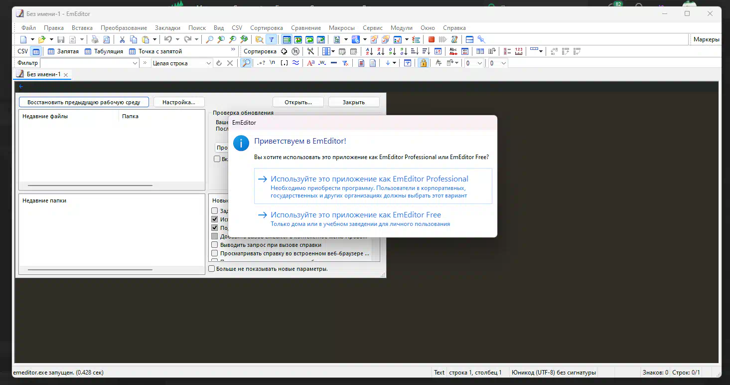The width and height of the screenshot is (730, 385).
Task: Check 'Выводить запрос при вызове справки' checkbox
Action: click(x=215, y=245)
